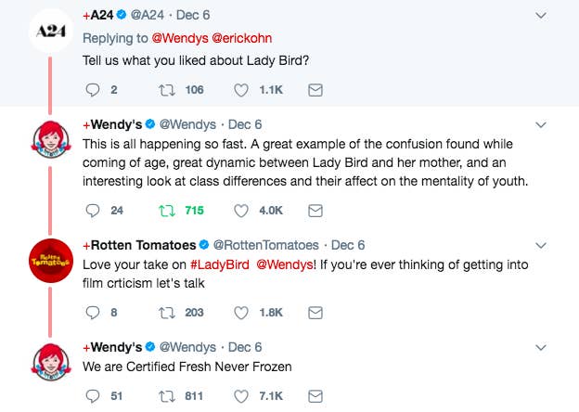Open A24 profile avatar
This screenshot has height=412, width=579.
tap(51, 31)
